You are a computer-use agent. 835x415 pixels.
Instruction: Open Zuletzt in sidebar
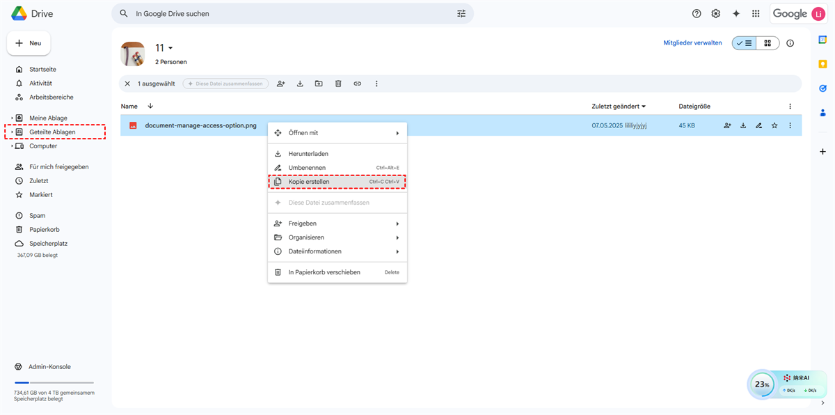point(38,181)
